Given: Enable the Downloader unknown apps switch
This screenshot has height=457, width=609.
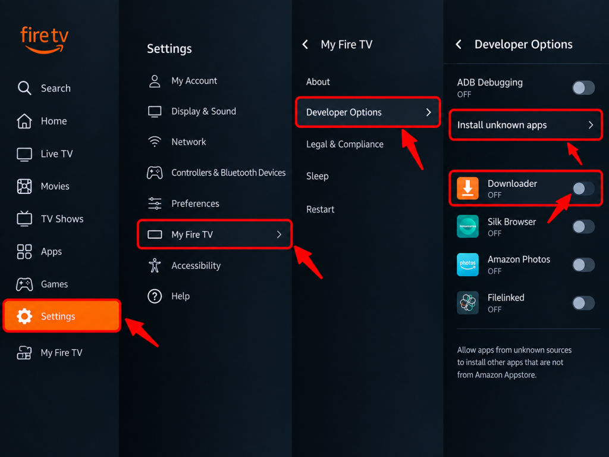Looking at the screenshot, I should point(583,189).
